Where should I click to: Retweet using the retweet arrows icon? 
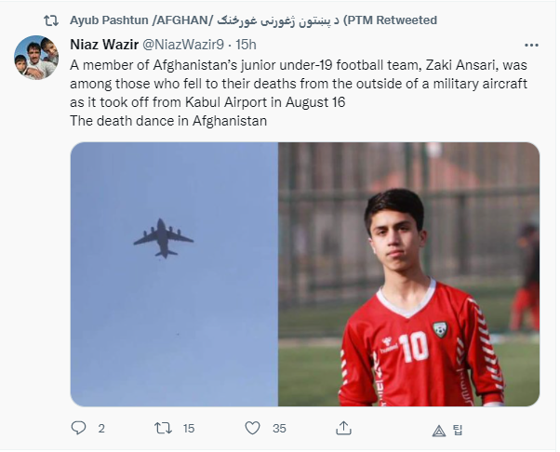point(163,428)
